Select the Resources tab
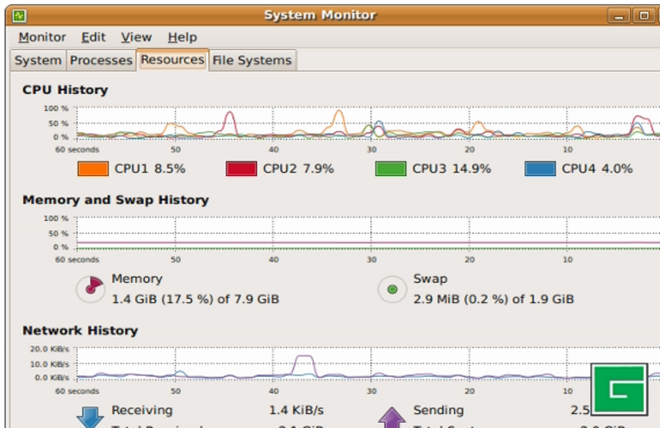The image size is (660, 428). coord(172,60)
